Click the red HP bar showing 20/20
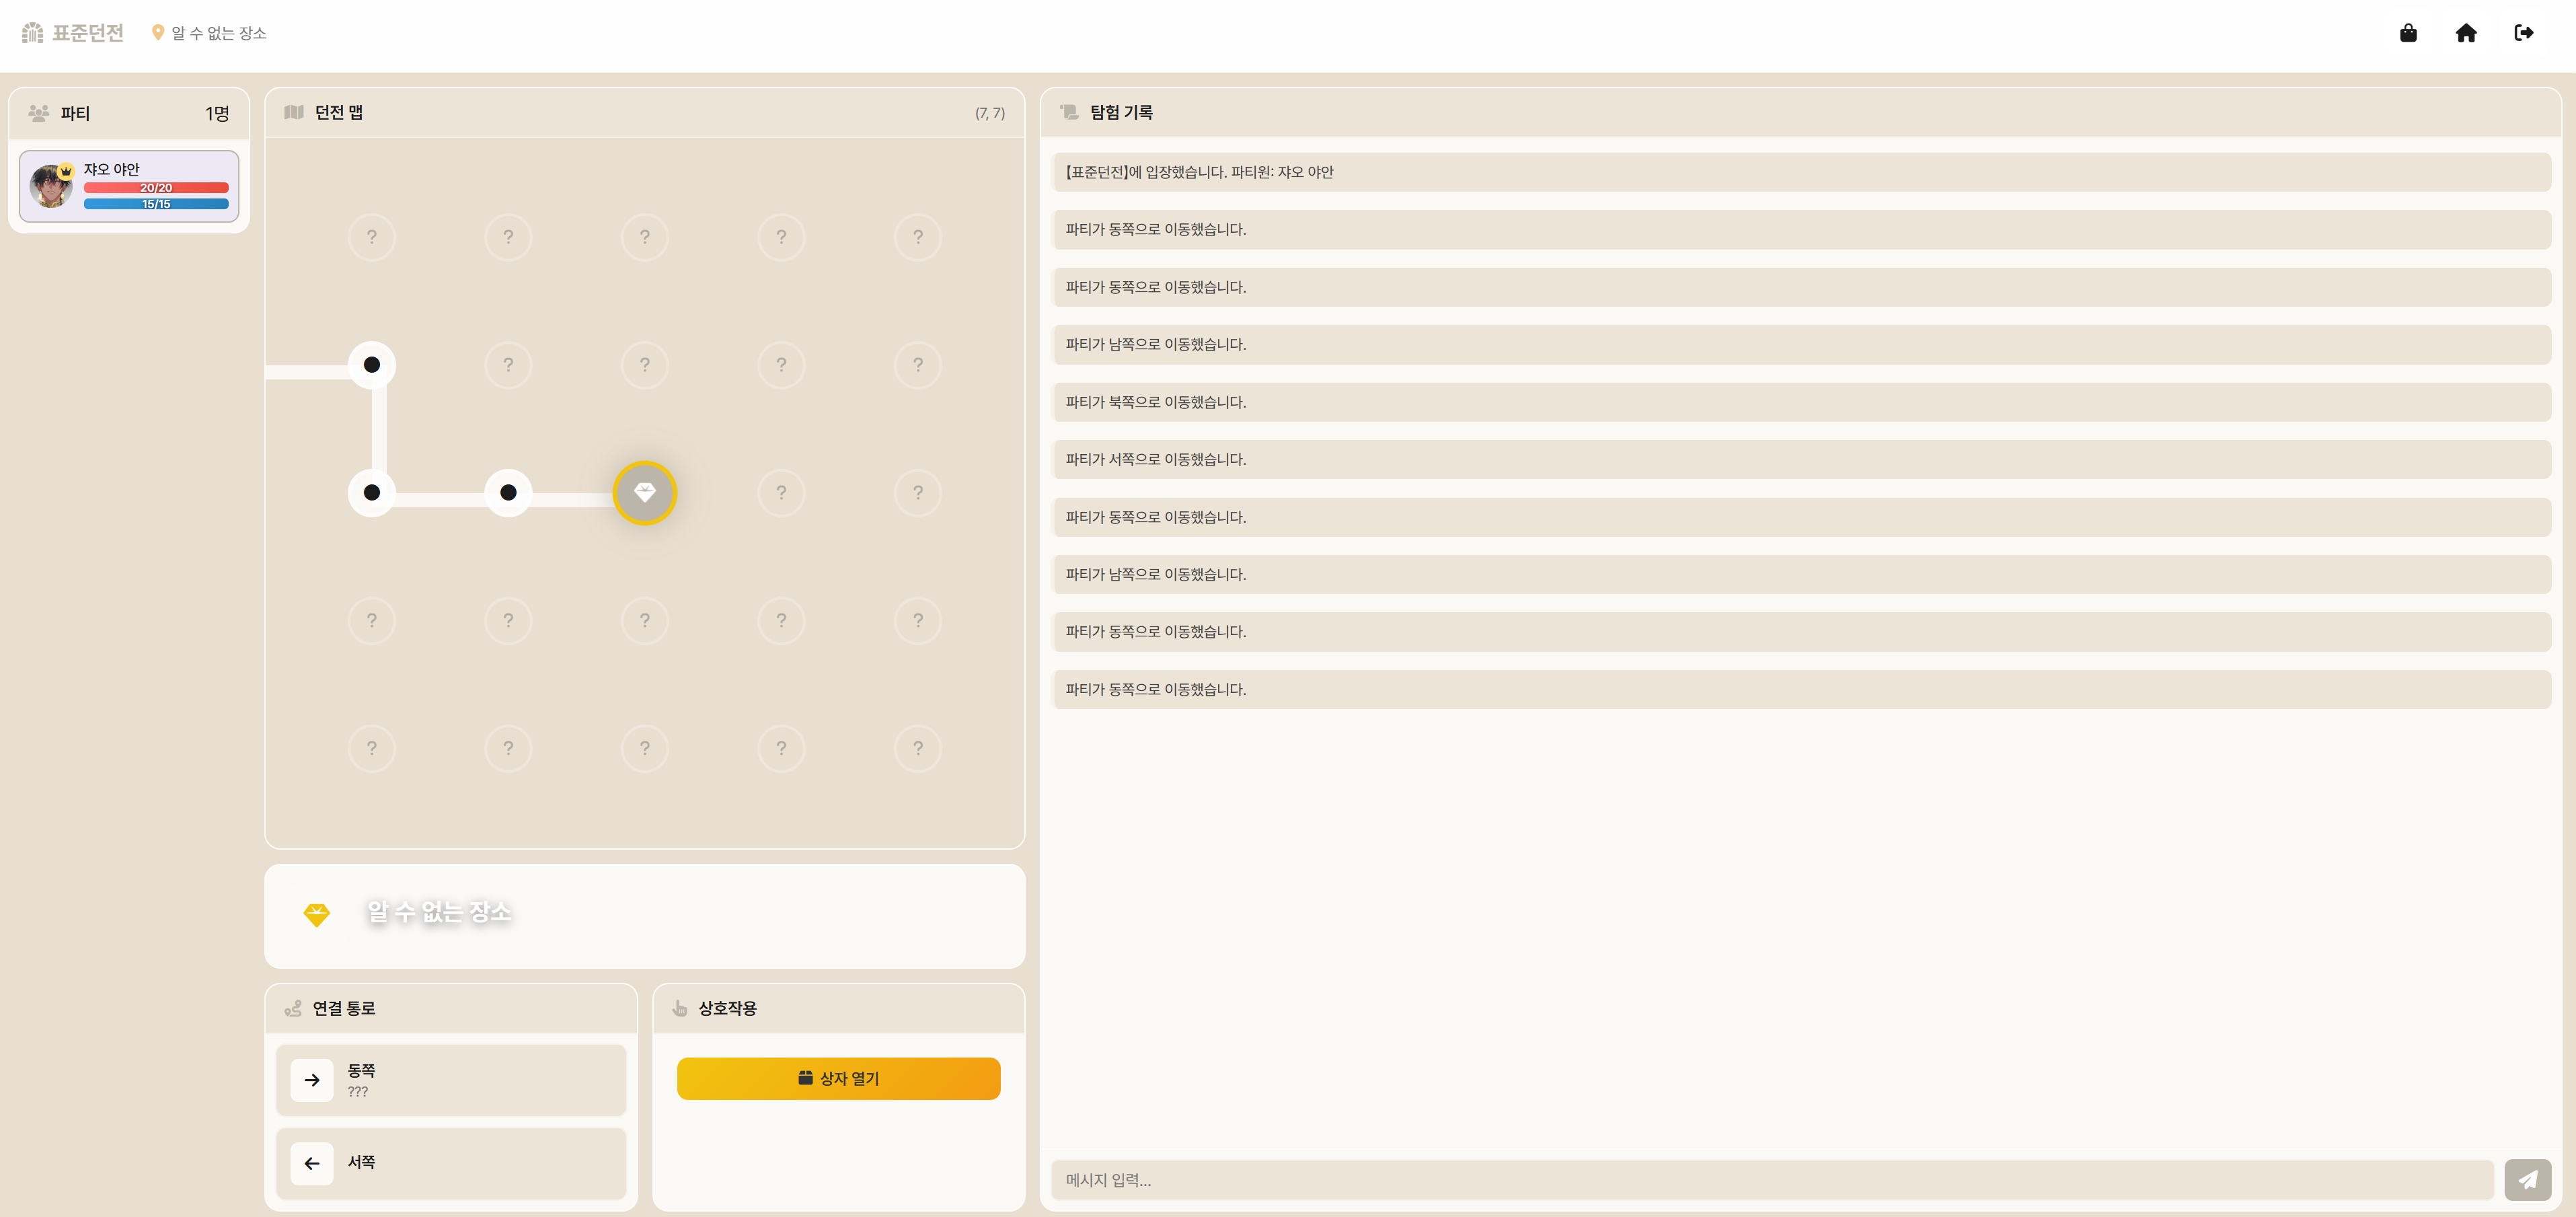2576x1217 pixels. point(156,188)
